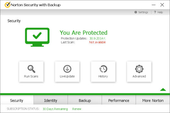Launch LiveUpdate download arrow icon
Image resolution: width=170 pixels, height=113 pixels.
[67, 69]
